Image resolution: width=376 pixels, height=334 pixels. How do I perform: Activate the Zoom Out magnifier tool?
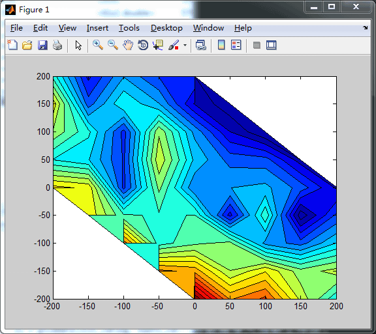(x=113, y=45)
